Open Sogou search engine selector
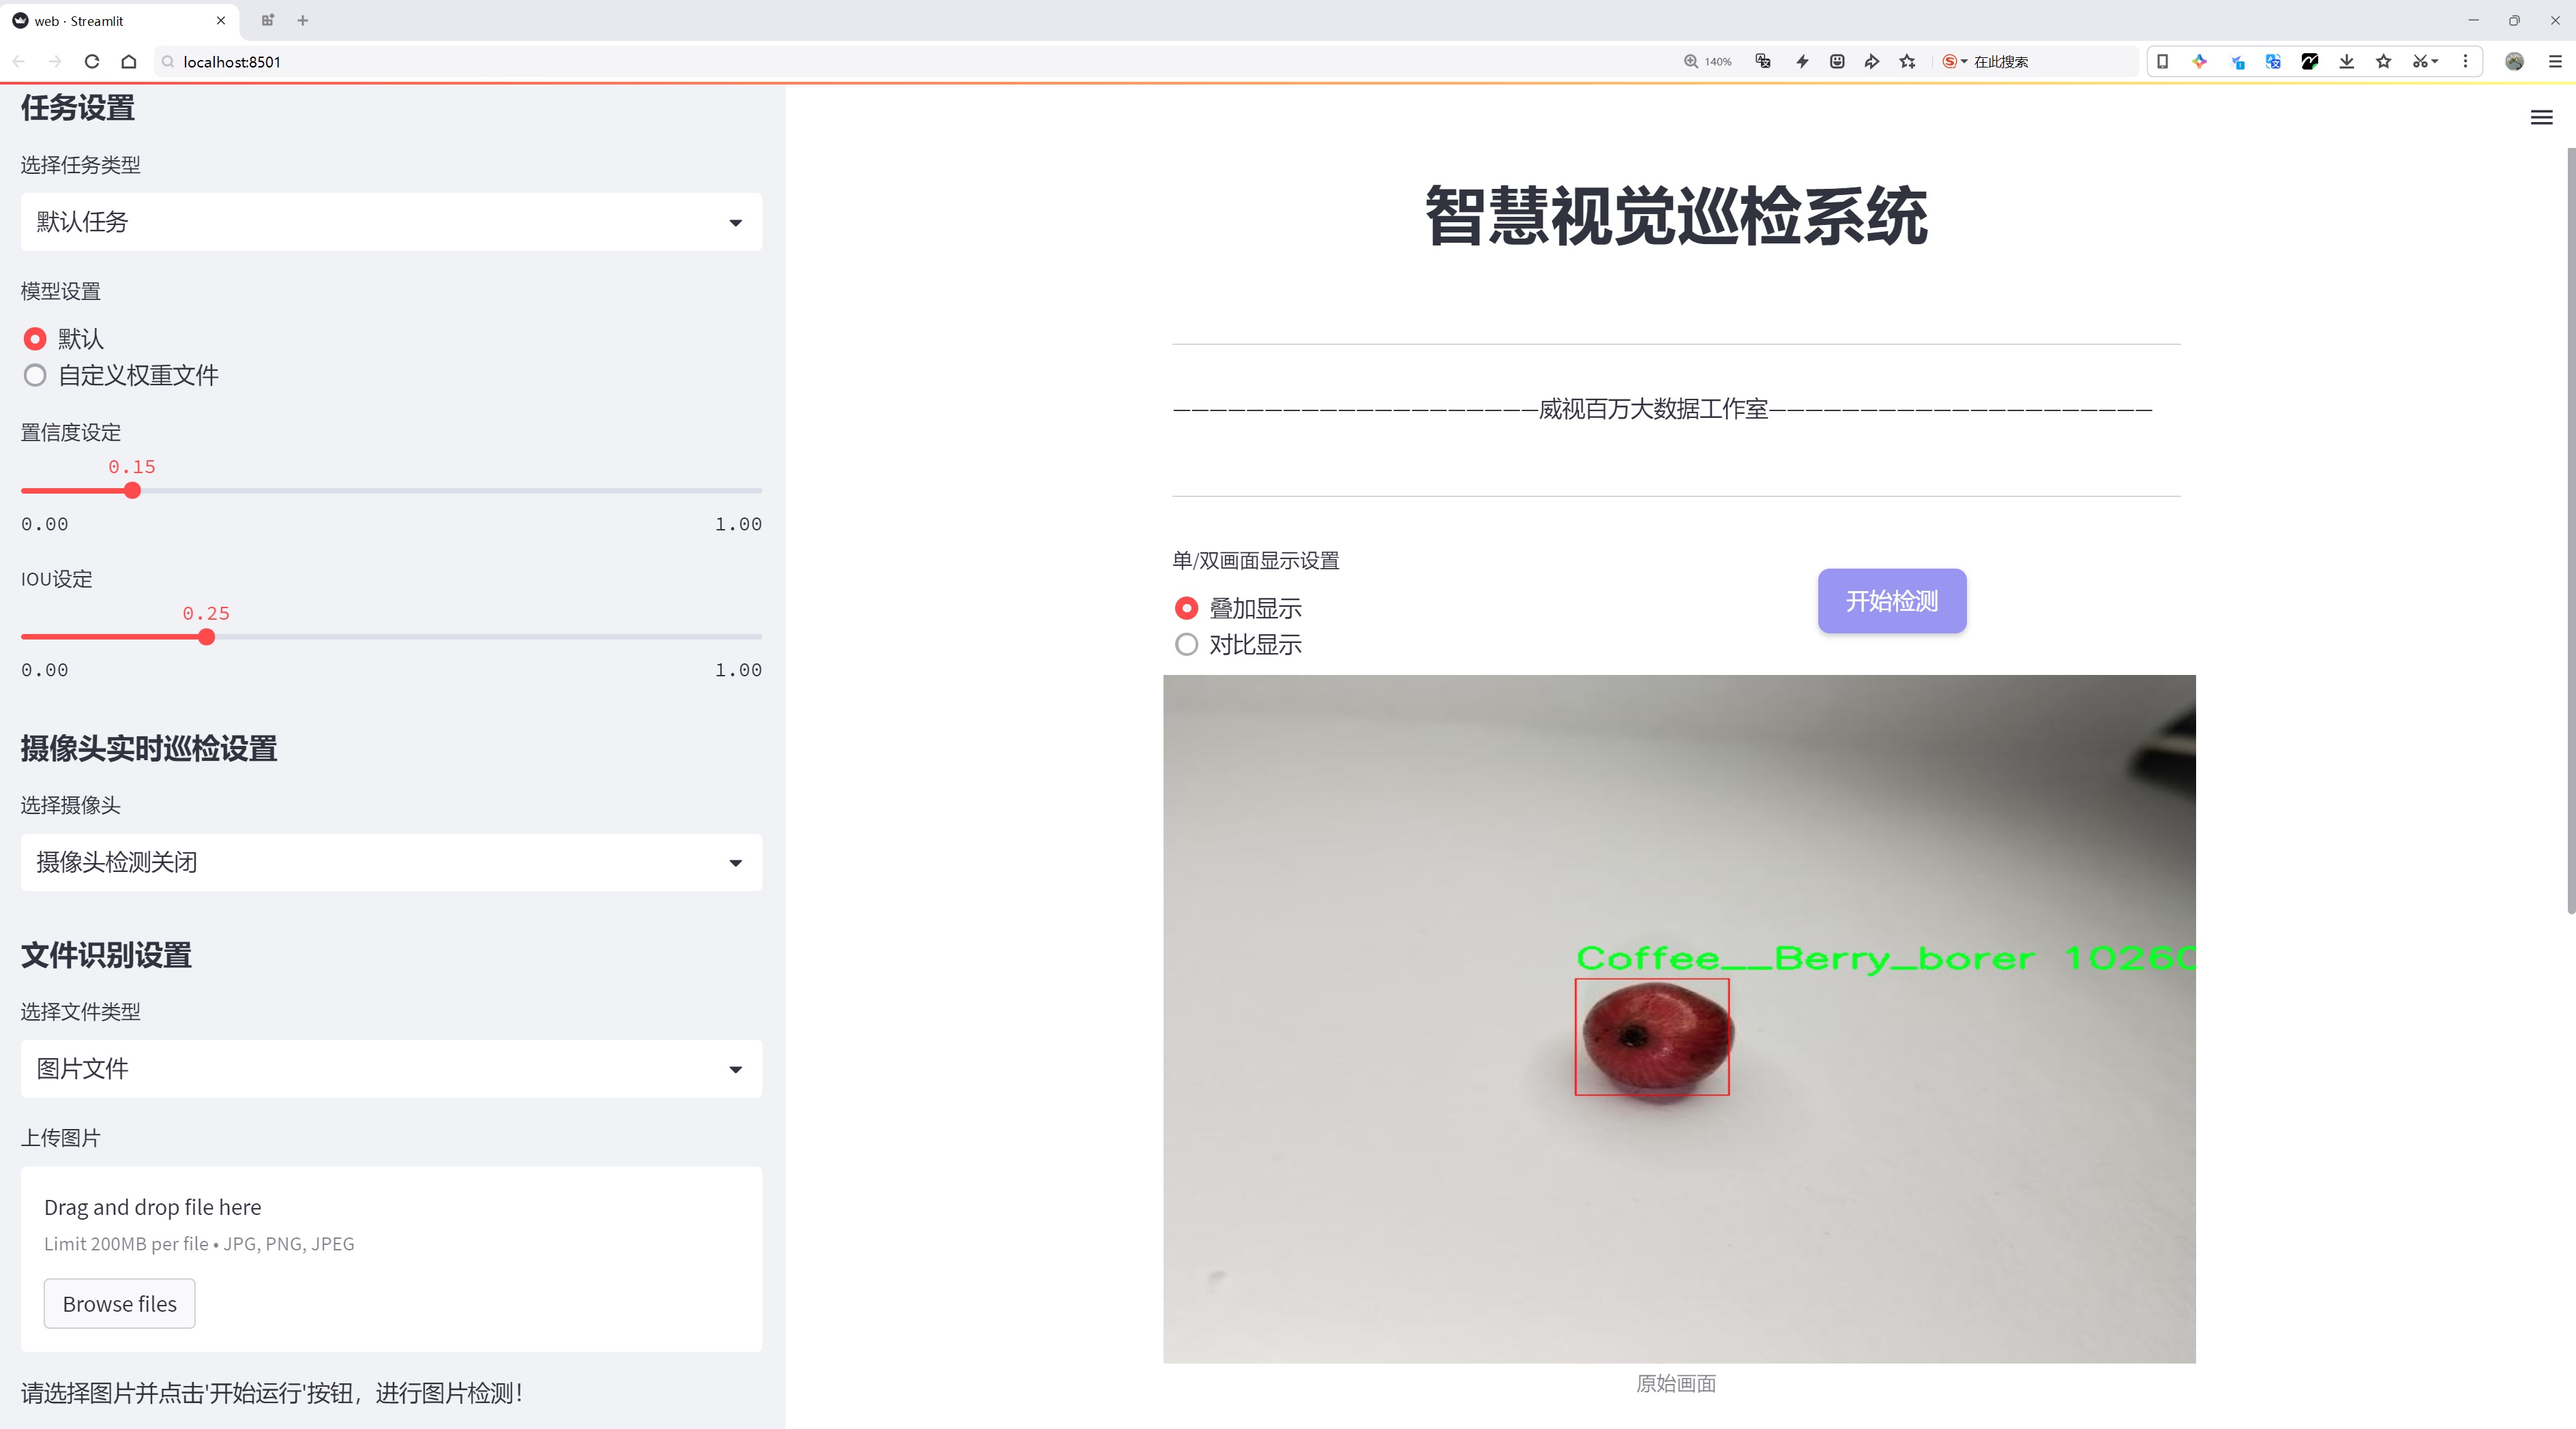2576x1429 pixels. pyautogui.click(x=1954, y=61)
